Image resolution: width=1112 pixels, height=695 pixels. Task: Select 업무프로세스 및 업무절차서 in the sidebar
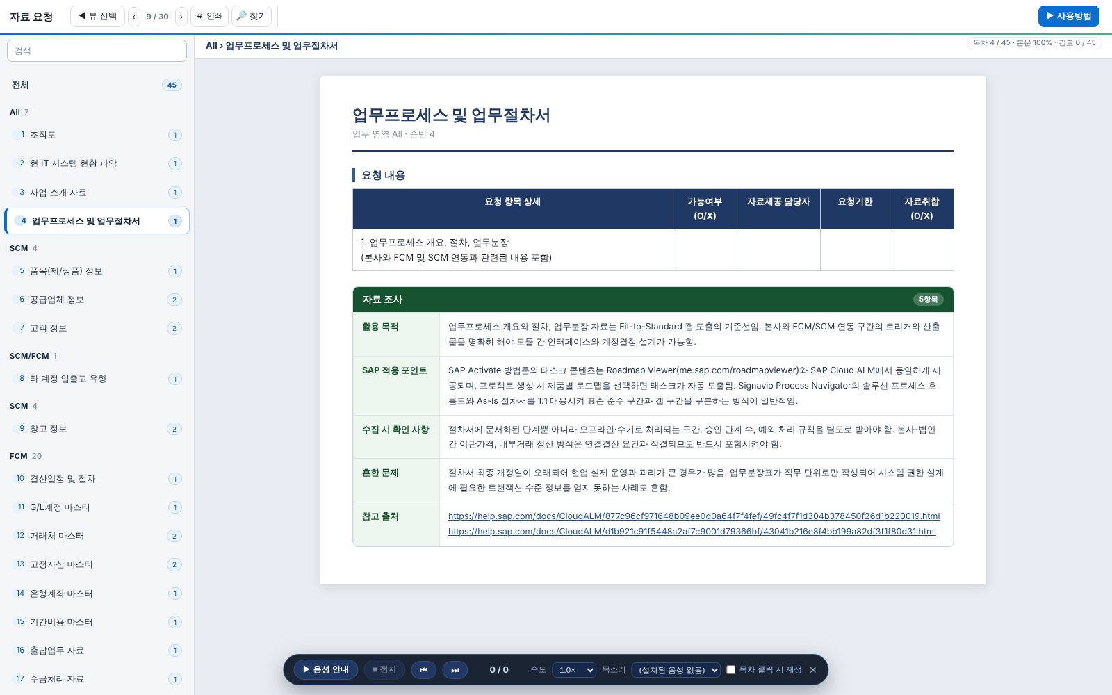pyautogui.click(x=97, y=221)
